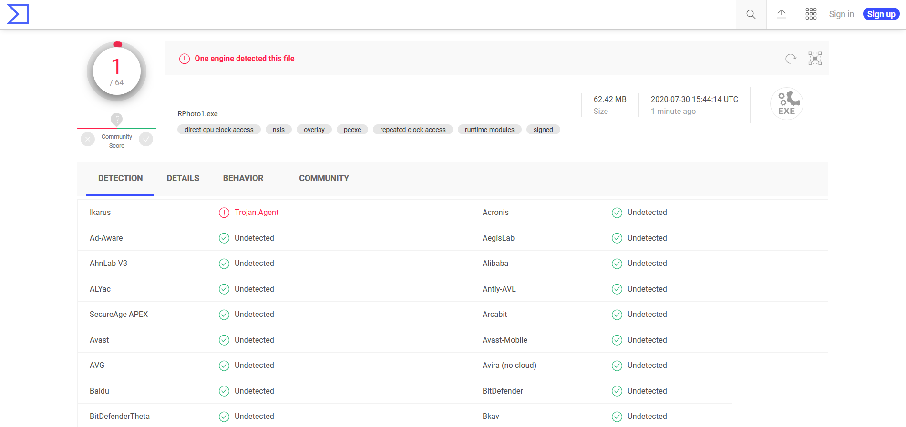Open the graph view icon

(815, 59)
